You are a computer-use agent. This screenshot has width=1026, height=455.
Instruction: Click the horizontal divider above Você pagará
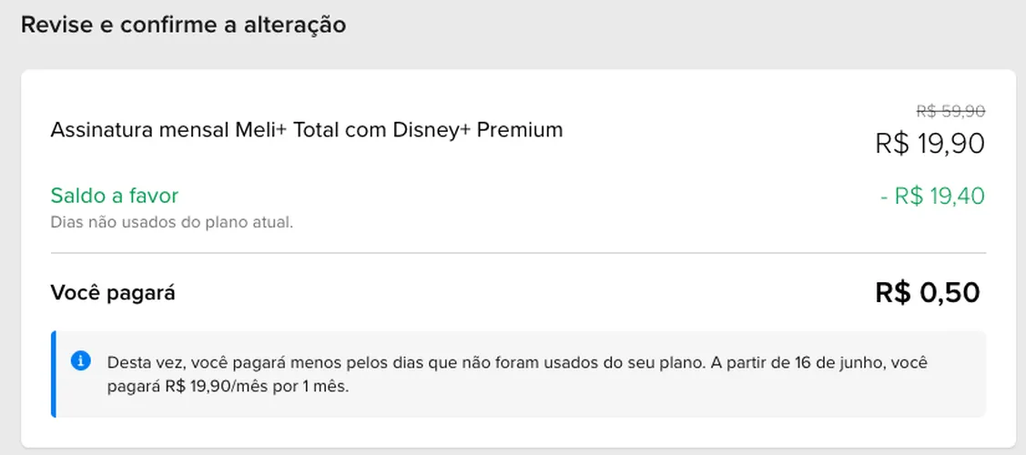(518, 253)
